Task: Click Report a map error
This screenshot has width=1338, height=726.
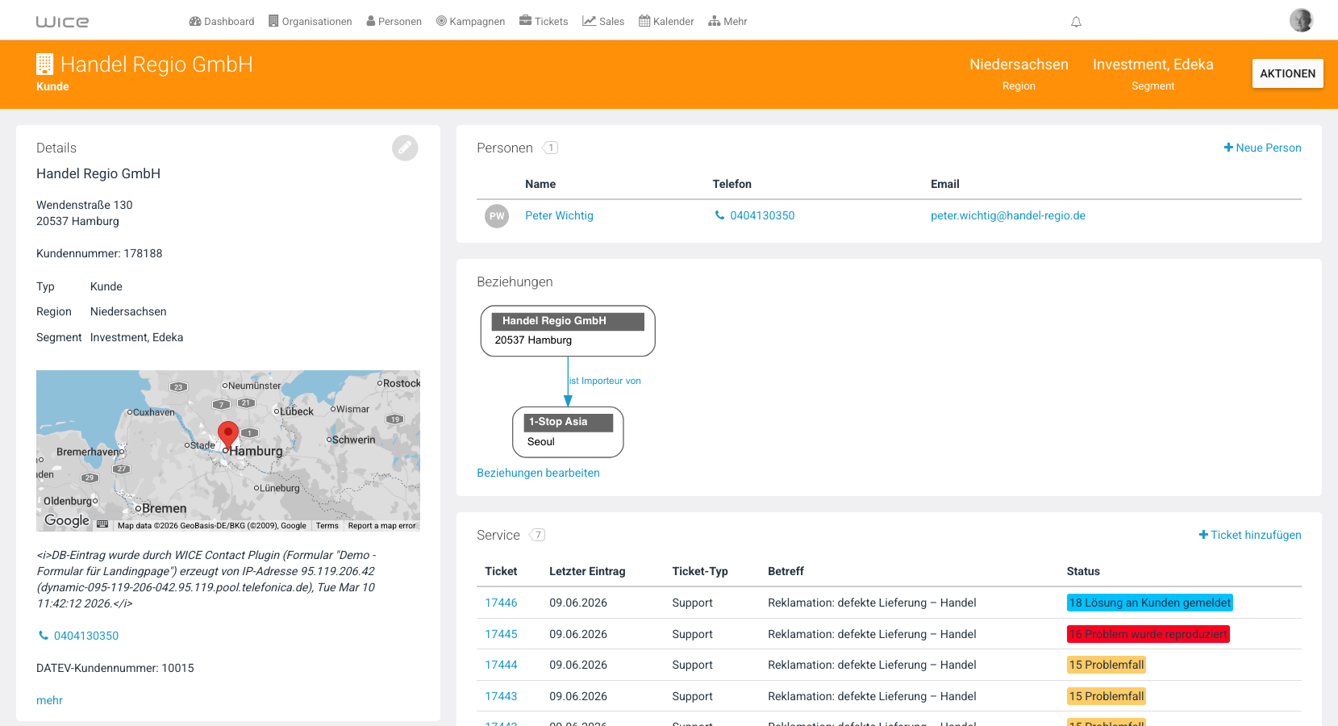Action: point(382,526)
